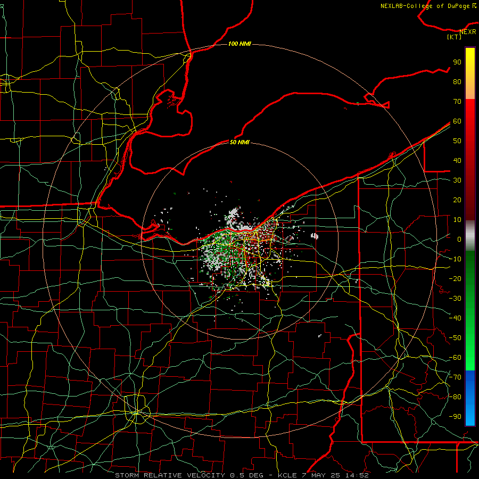
Task: Click the 50 velocity scale label
Action: [x=457, y=141]
